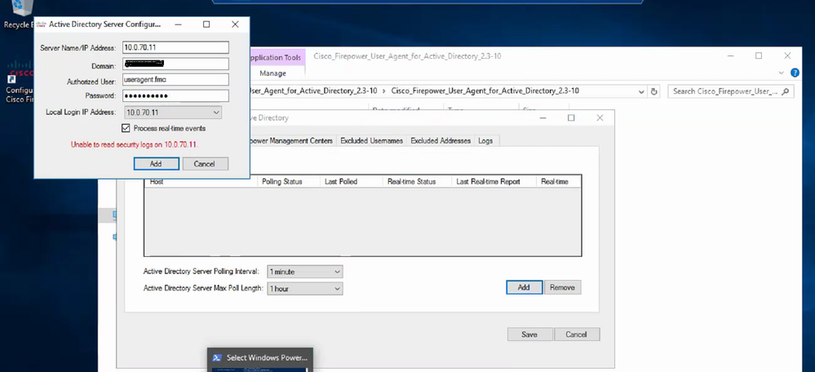Expand the Explorer ribbon chevron
Viewport: 815px width, 372px height.
(x=782, y=73)
